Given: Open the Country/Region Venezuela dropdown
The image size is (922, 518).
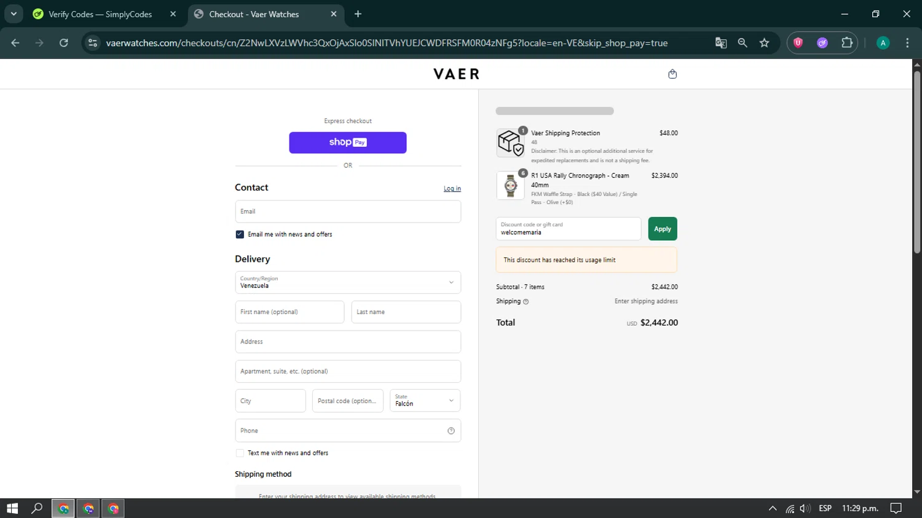Looking at the screenshot, I should click(348, 283).
